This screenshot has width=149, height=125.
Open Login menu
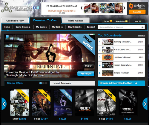[x=137, y=21]
